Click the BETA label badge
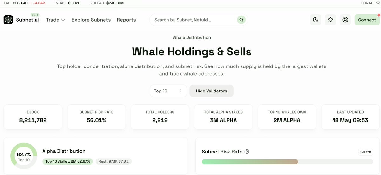Viewport: 381px width, 175px height. [35, 15]
